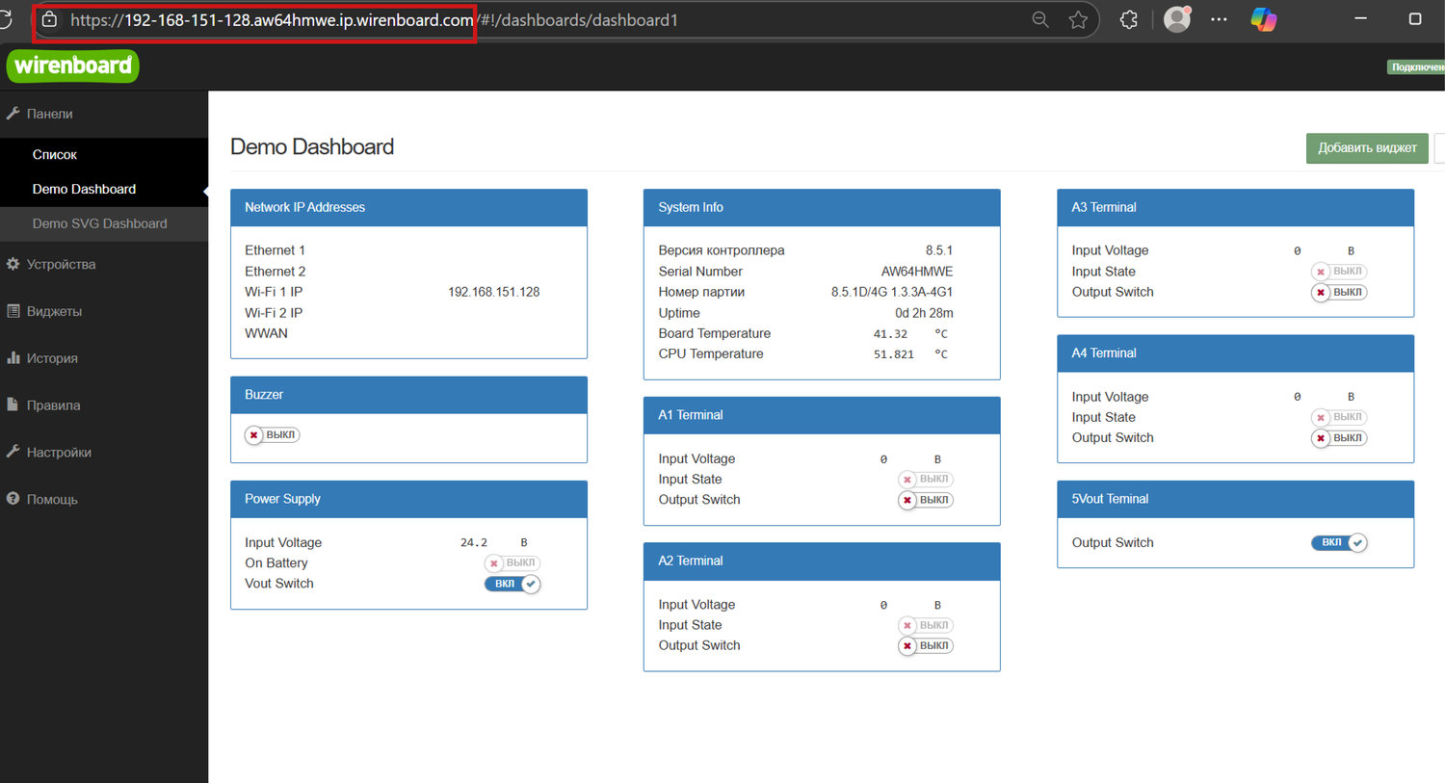Image resolution: width=1445 pixels, height=783 pixels.
Task: Click WWAN row label
Action: point(266,333)
